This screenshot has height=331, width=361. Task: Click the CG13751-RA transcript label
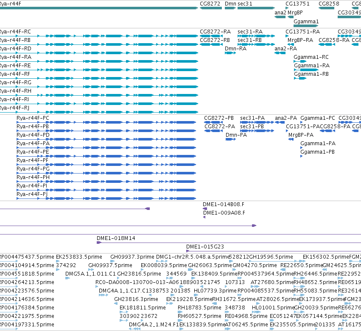[x=302, y=32]
